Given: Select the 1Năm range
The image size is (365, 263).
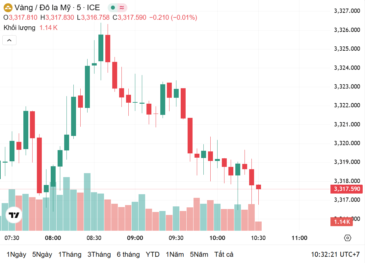Looking at the screenshot, I should point(175,254).
